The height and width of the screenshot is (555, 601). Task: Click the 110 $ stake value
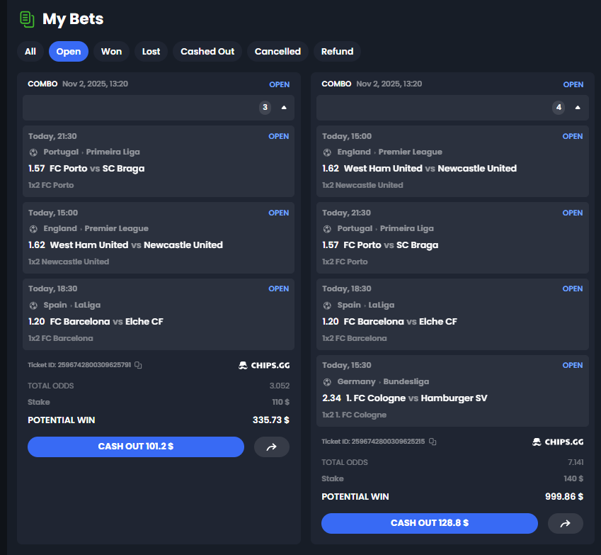pos(281,402)
